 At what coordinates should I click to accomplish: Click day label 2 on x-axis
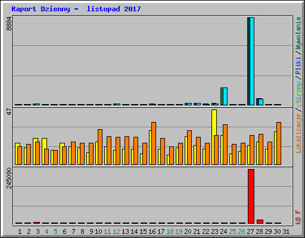pos(29,231)
